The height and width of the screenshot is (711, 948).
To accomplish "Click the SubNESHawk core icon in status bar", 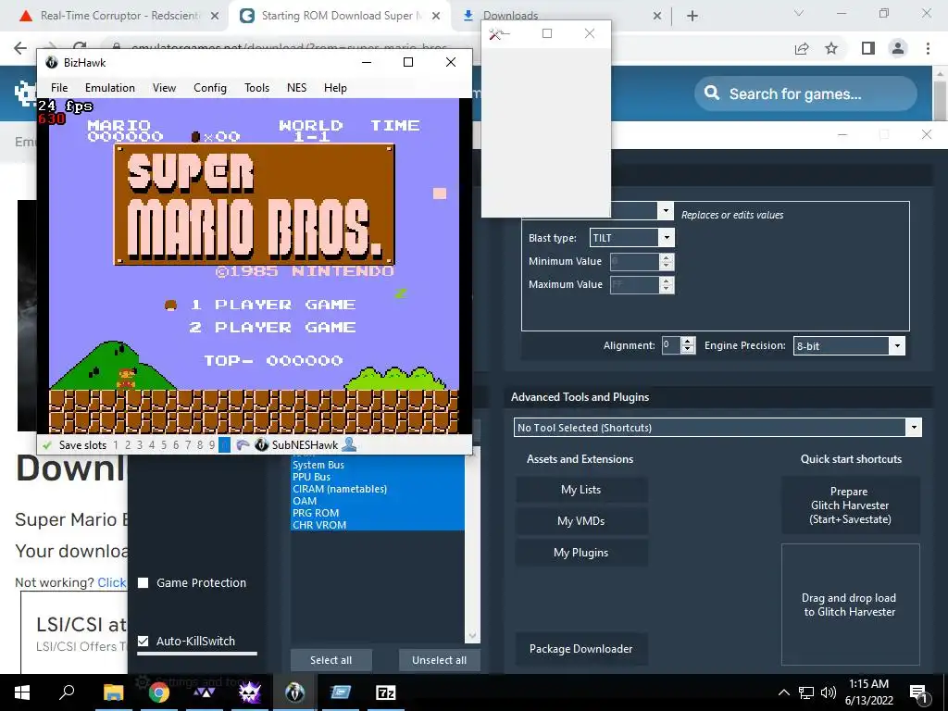I will point(261,445).
